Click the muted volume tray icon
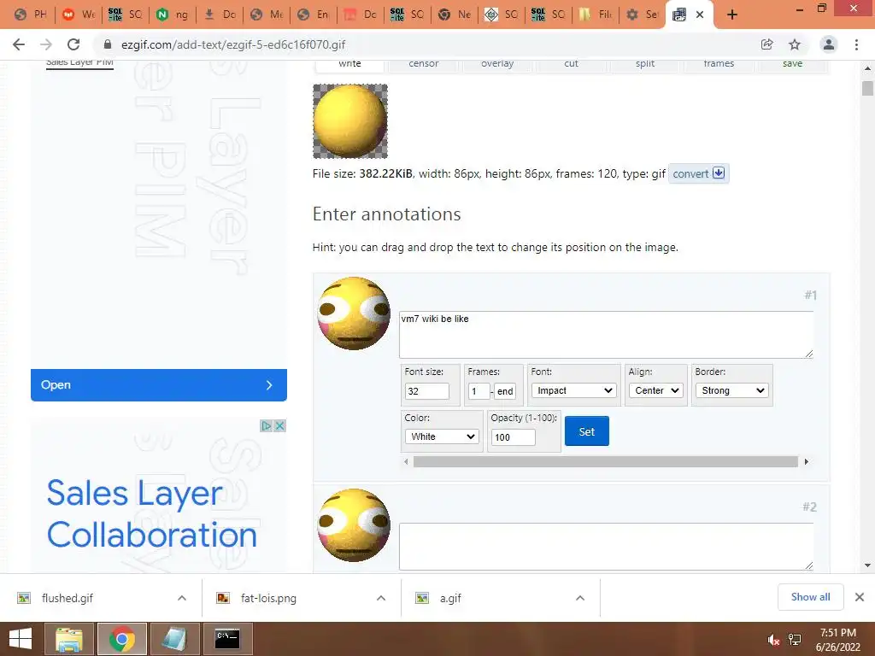The image size is (875, 656). [x=773, y=640]
